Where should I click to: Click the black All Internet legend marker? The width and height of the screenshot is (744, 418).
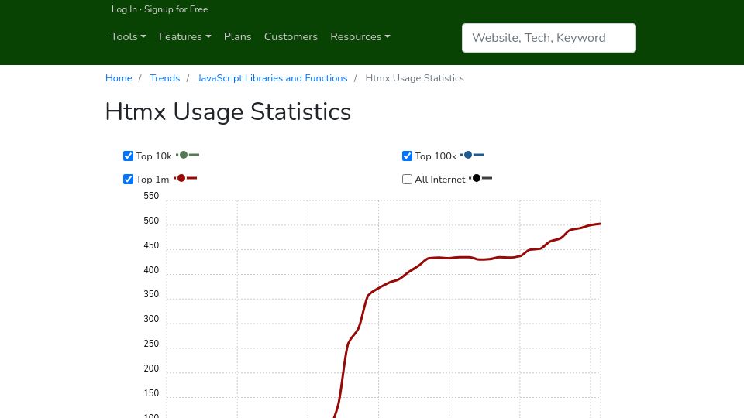pos(480,178)
